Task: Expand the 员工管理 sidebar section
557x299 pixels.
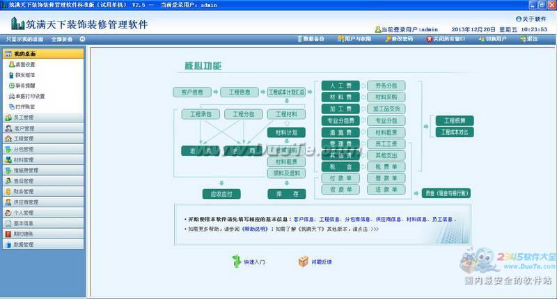Action: coord(43,118)
